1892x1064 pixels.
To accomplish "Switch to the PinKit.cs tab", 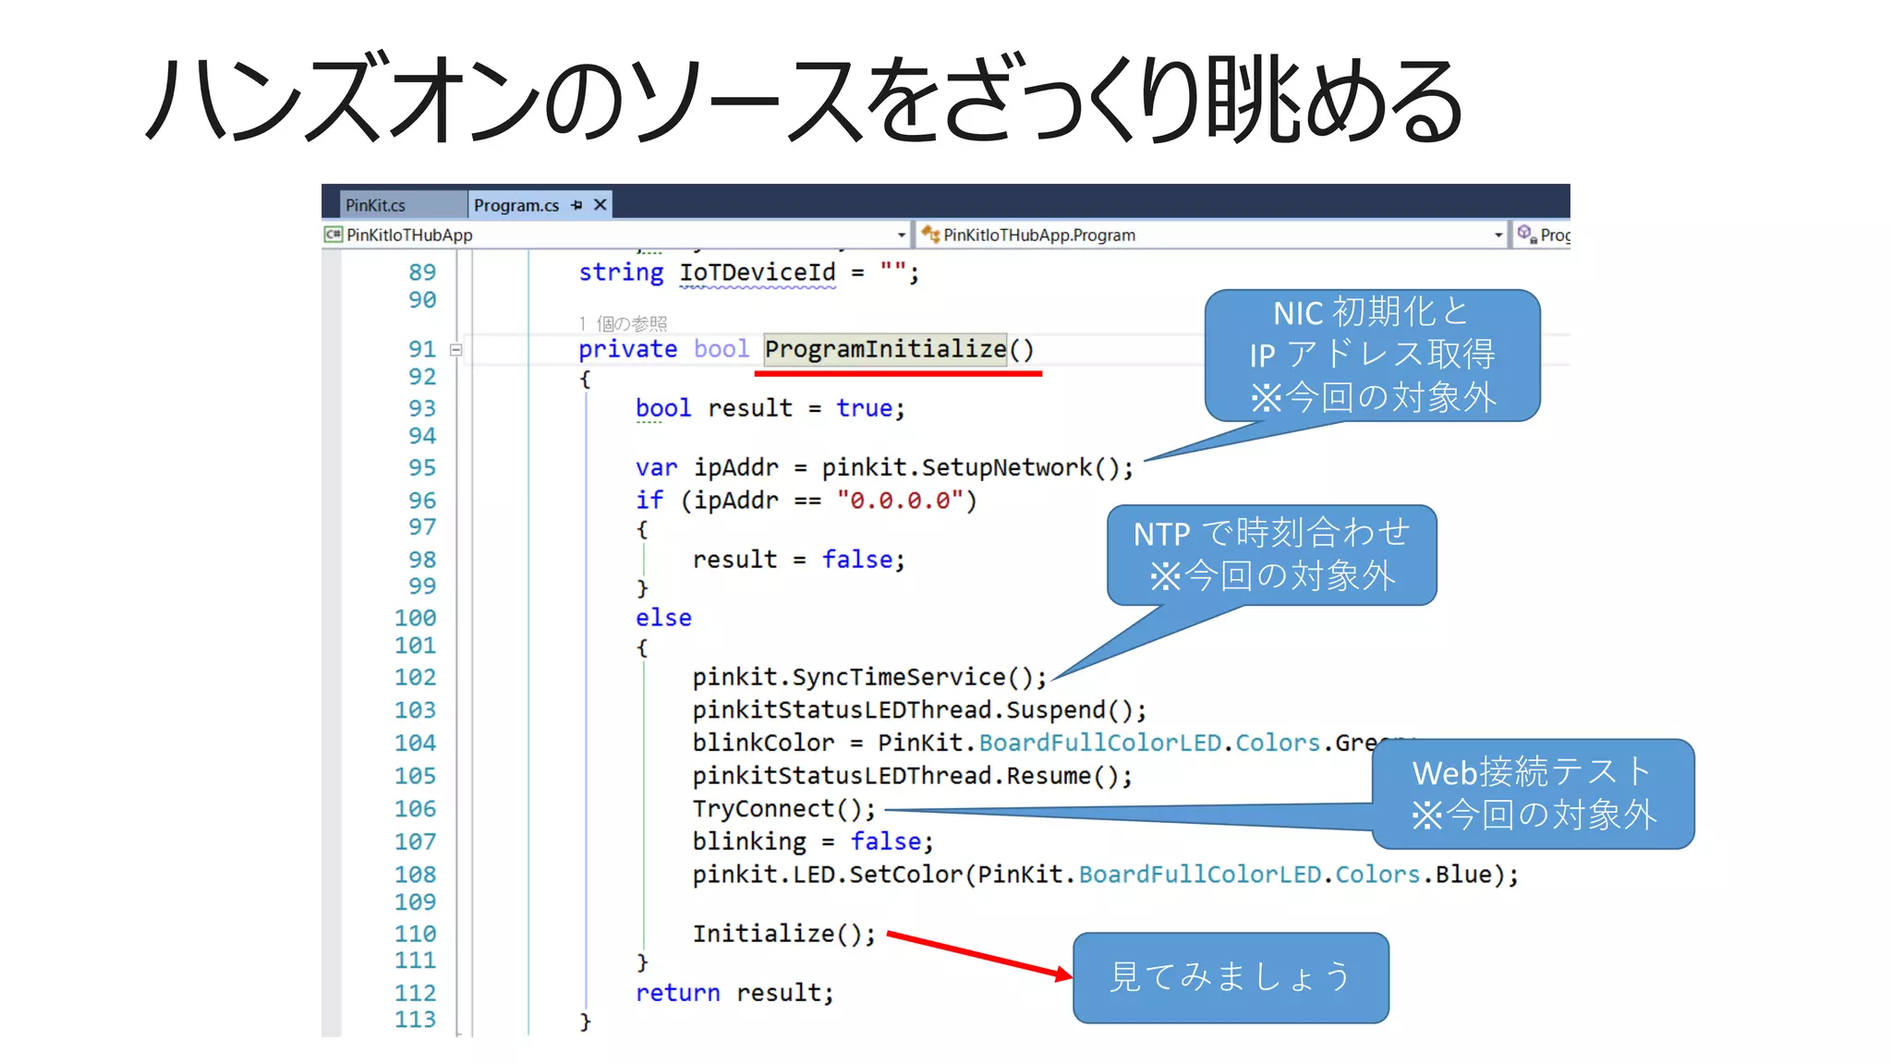I will pos(375,205).
